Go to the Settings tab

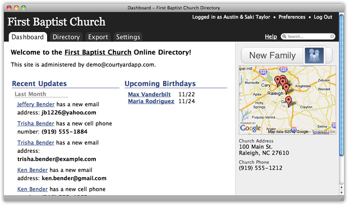tap(128, 37)
